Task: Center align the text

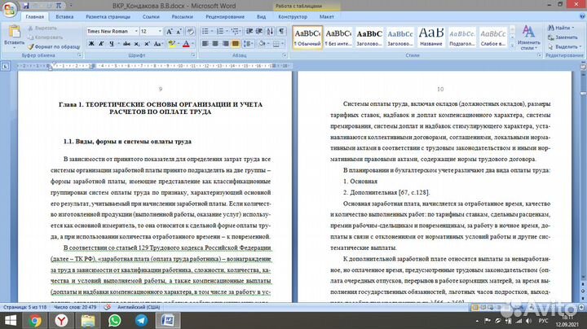Action: pos(215,44)
